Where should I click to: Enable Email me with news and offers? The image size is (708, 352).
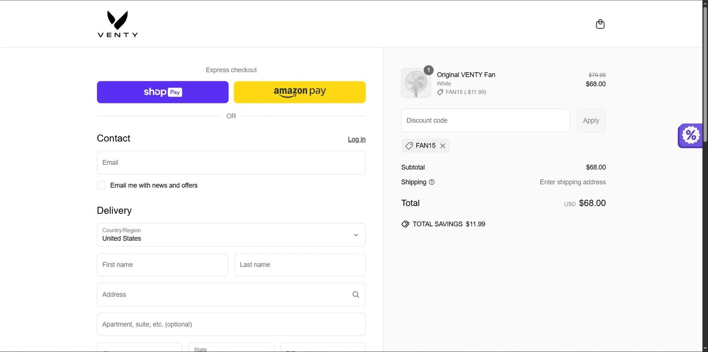[101, 185]
